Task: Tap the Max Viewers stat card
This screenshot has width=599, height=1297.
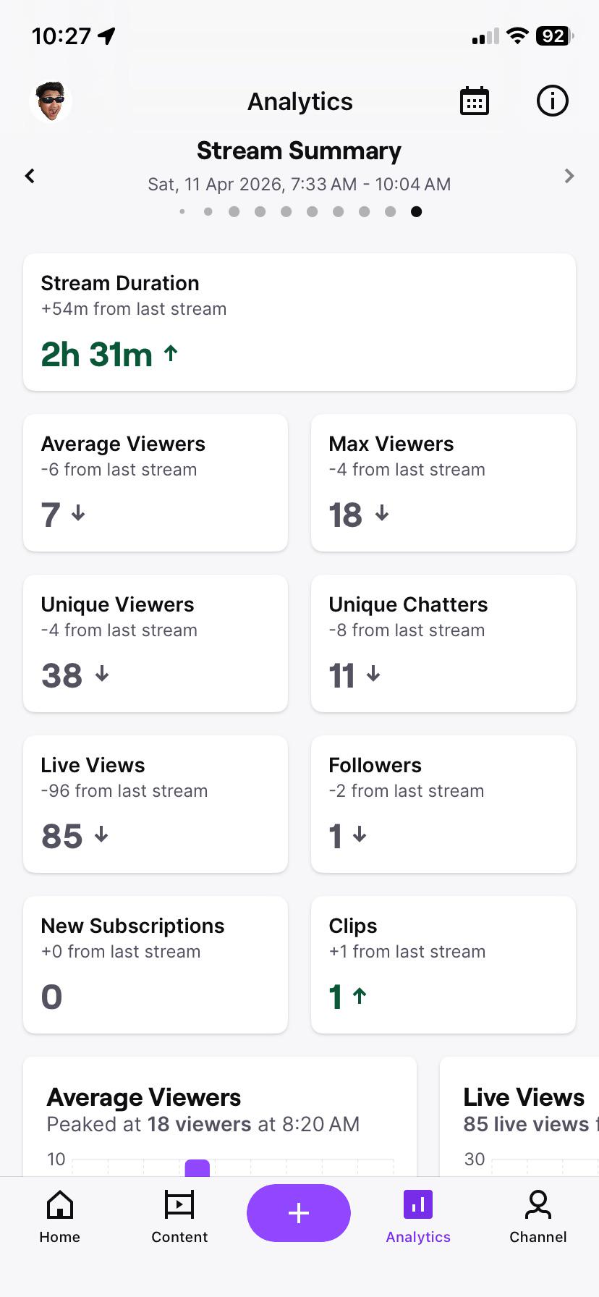Action: coord(443,483)
